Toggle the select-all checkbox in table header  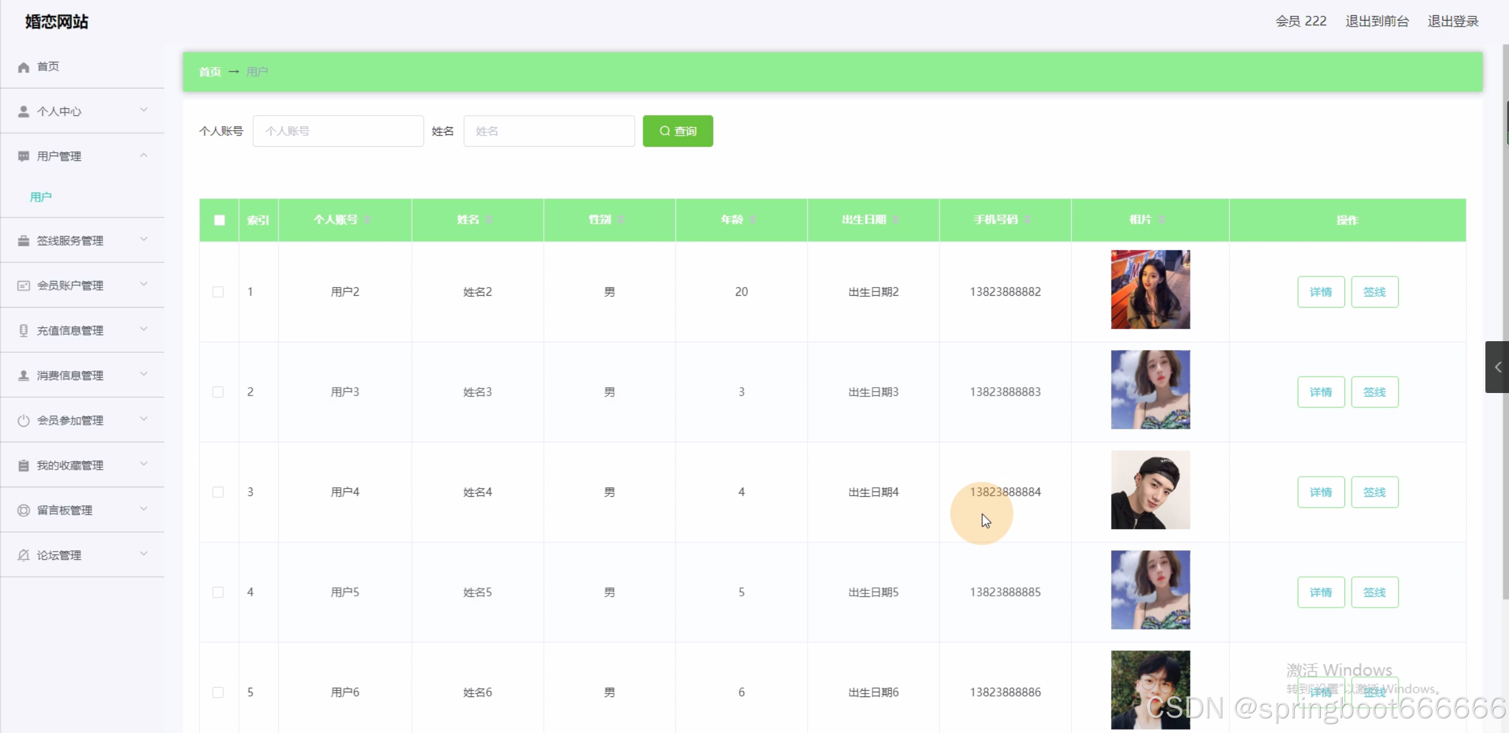tap(219, 220)
